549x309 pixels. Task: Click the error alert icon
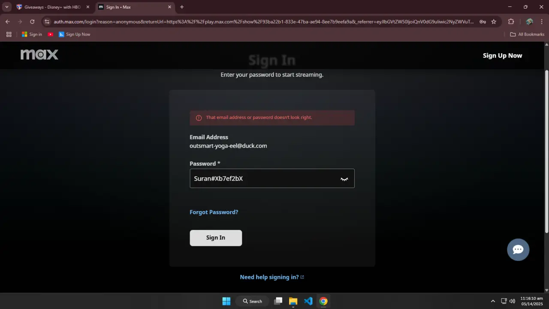tap(199, 118)
